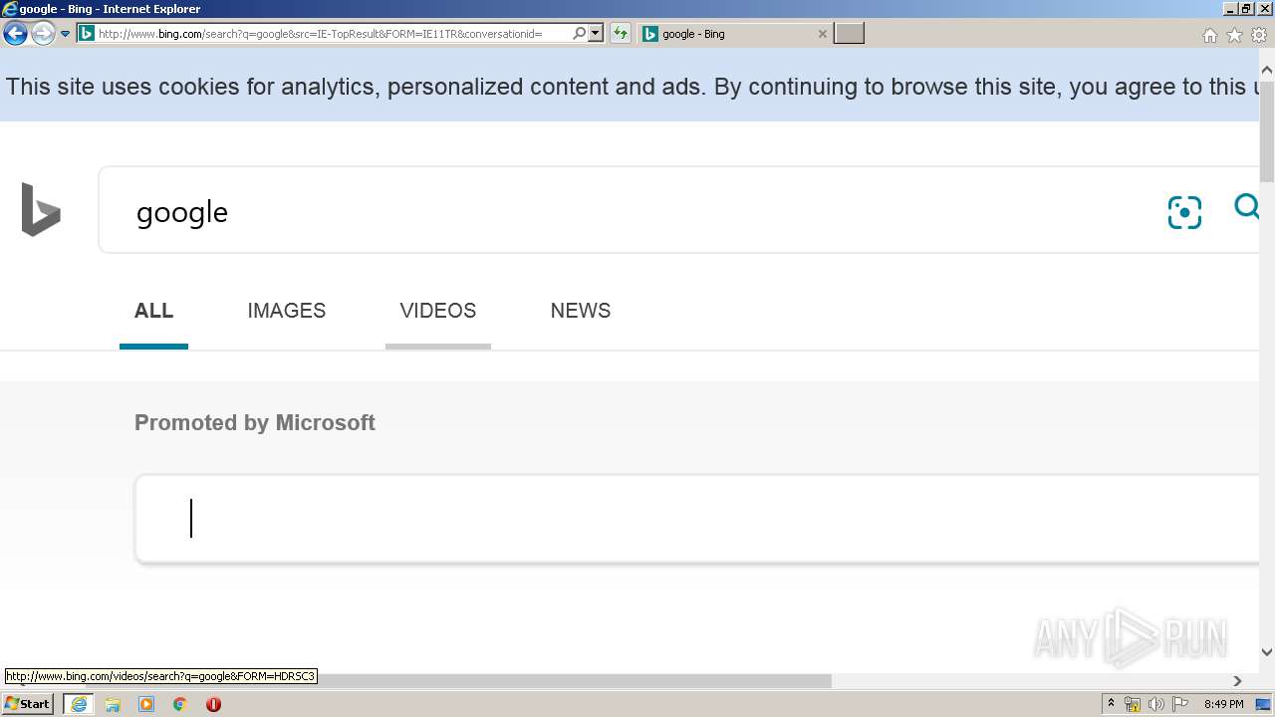The height and width of the screenshot is (717, 1275).
Task: Click the network tray icon
Action: click(1133, 704)
